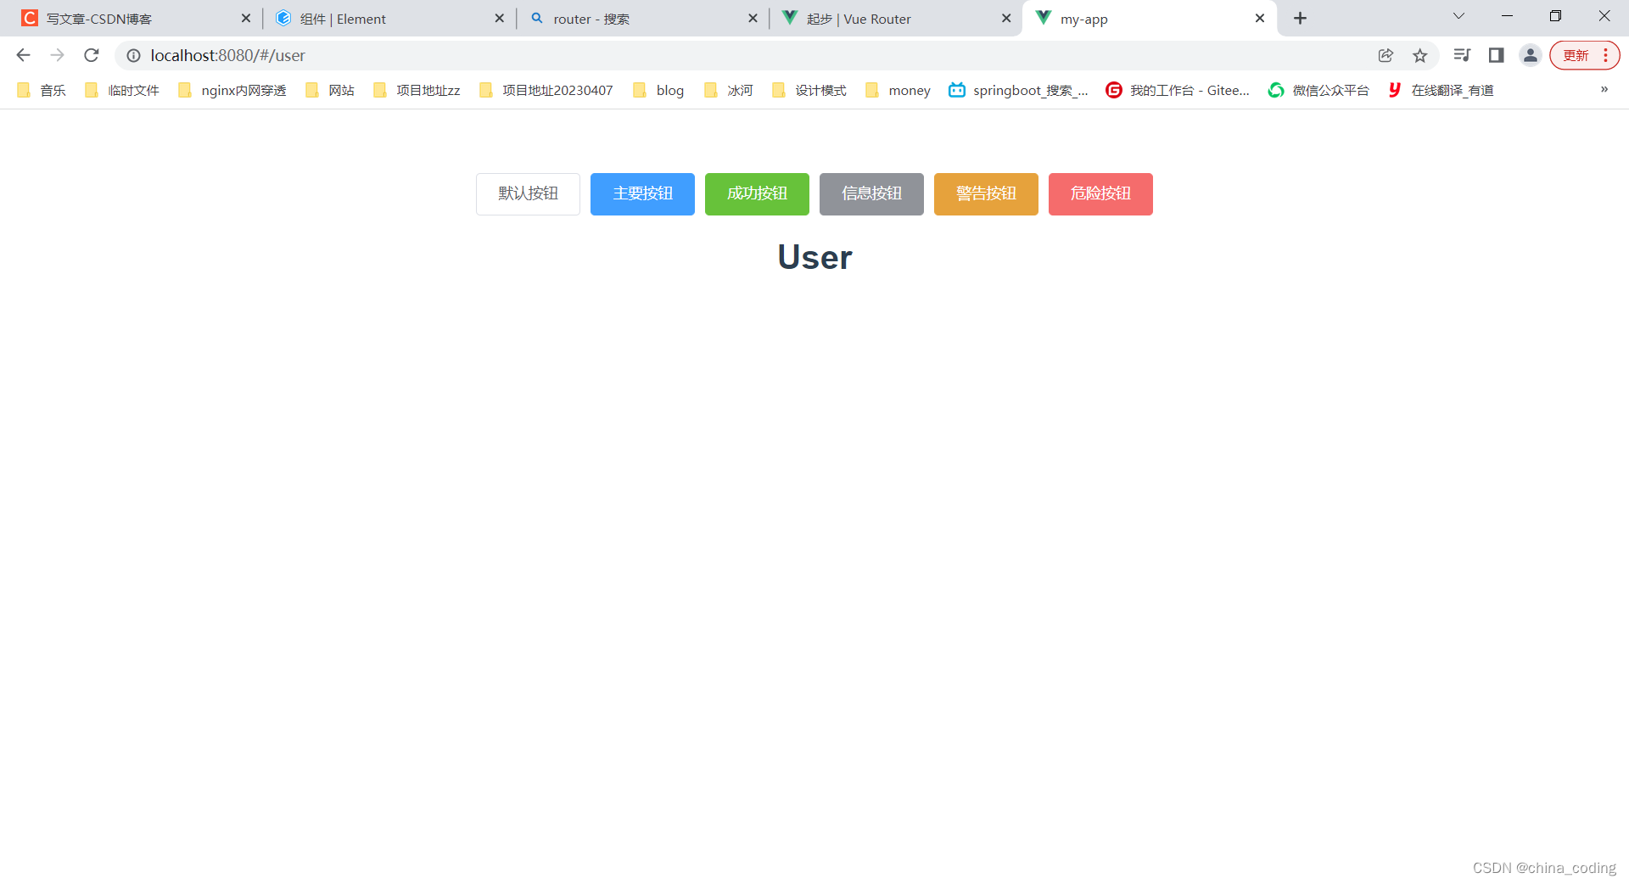Reload the current page
Image resolution: width=1629 pixels, height=884 pixels.
coord(92,55)
